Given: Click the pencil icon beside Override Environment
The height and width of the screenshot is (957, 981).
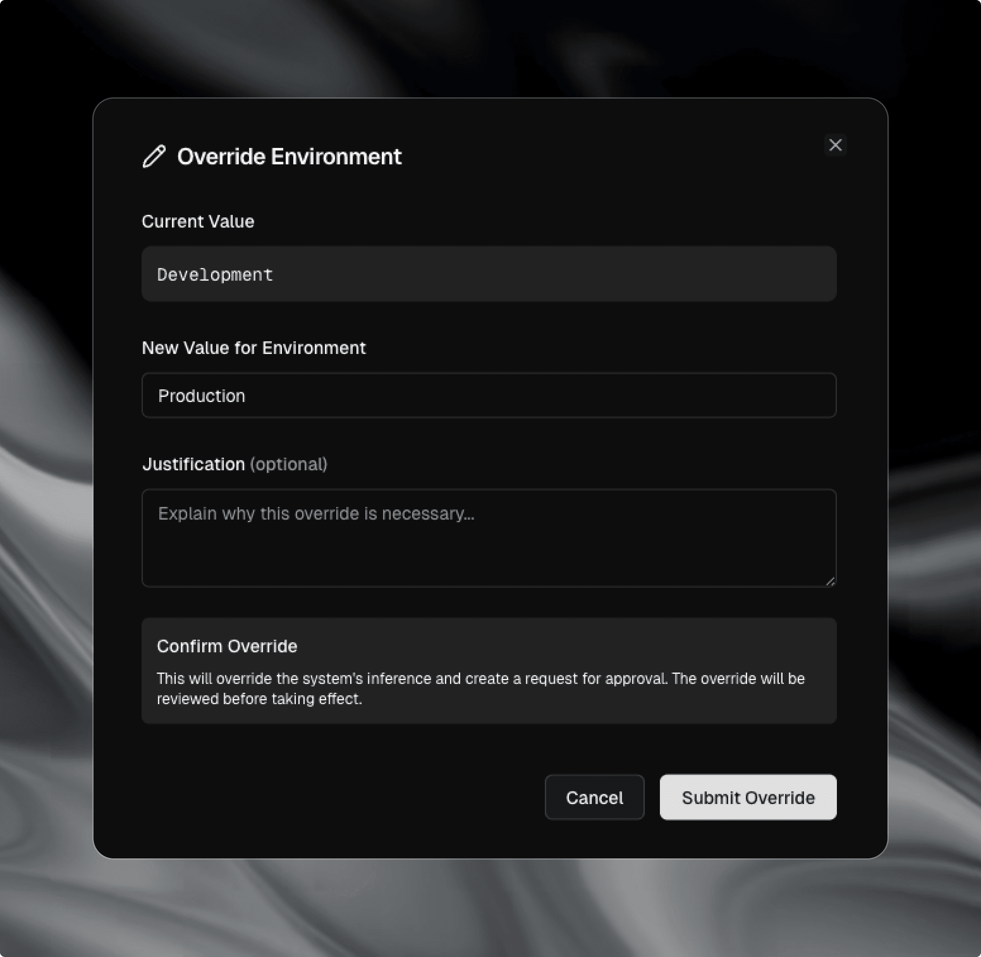Looking at the screenshot, I should (x=154, y=156).
